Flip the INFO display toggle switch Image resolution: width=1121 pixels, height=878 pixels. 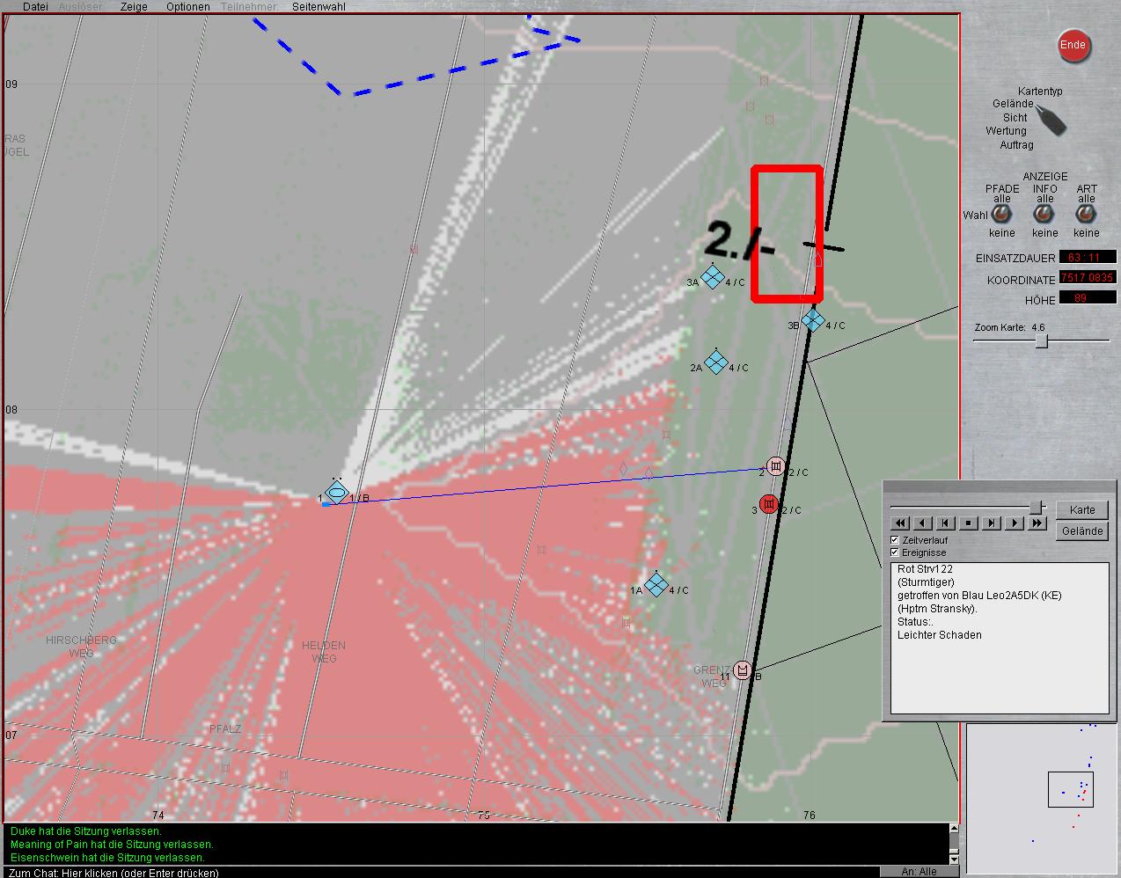[x=1044, y=215]
